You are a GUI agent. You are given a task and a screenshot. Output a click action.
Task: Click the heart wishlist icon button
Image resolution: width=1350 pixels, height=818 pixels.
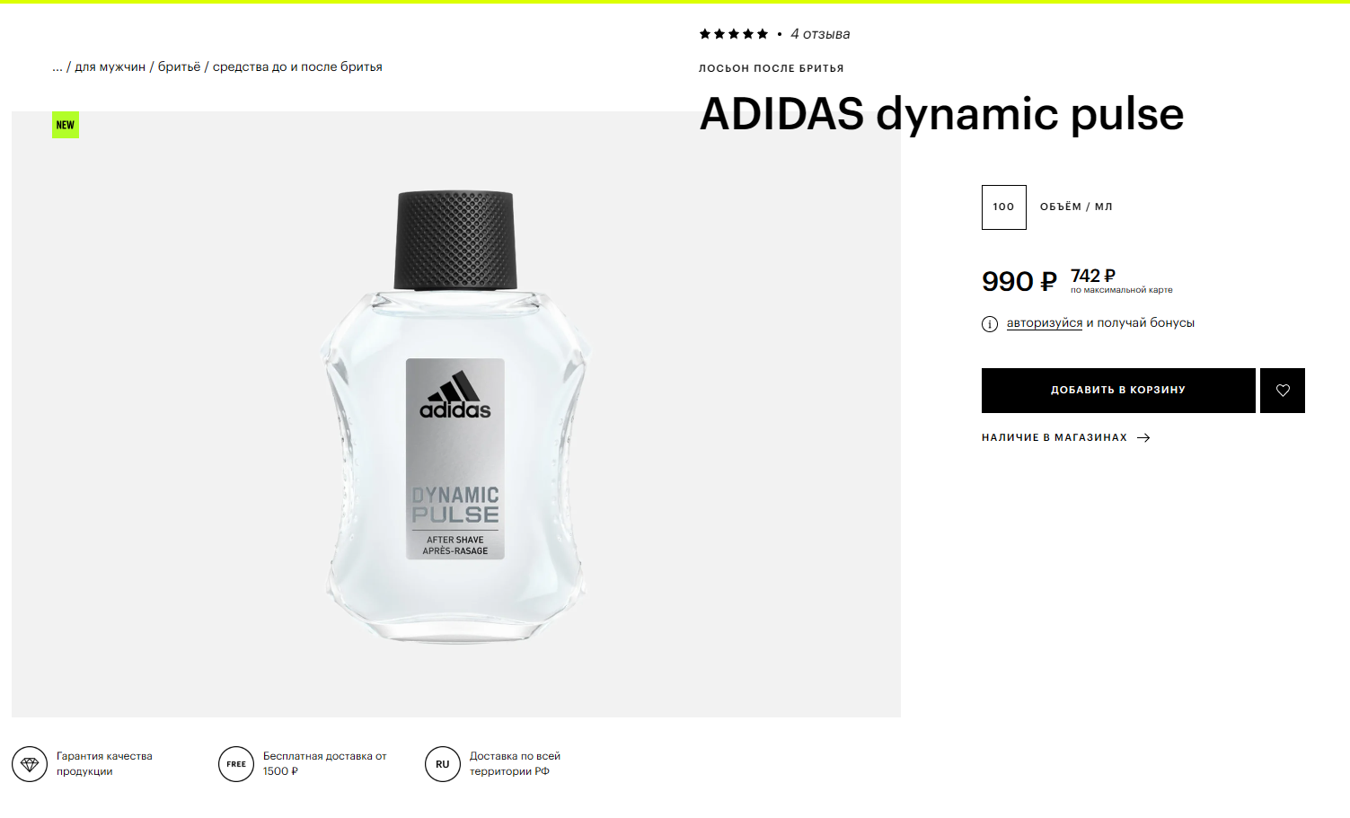pyautogui.click(x=1282, y=391)
